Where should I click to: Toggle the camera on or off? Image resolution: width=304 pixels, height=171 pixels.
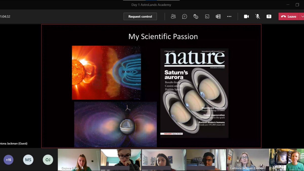tap(246, 16)
